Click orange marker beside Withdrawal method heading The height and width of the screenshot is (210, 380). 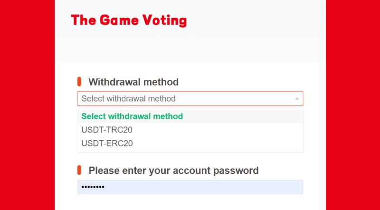pos(79,82)
